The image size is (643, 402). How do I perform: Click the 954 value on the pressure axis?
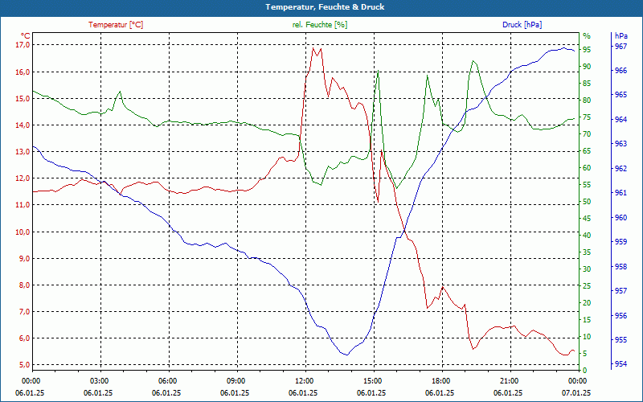pyautogui.click(x=620, y=364)
